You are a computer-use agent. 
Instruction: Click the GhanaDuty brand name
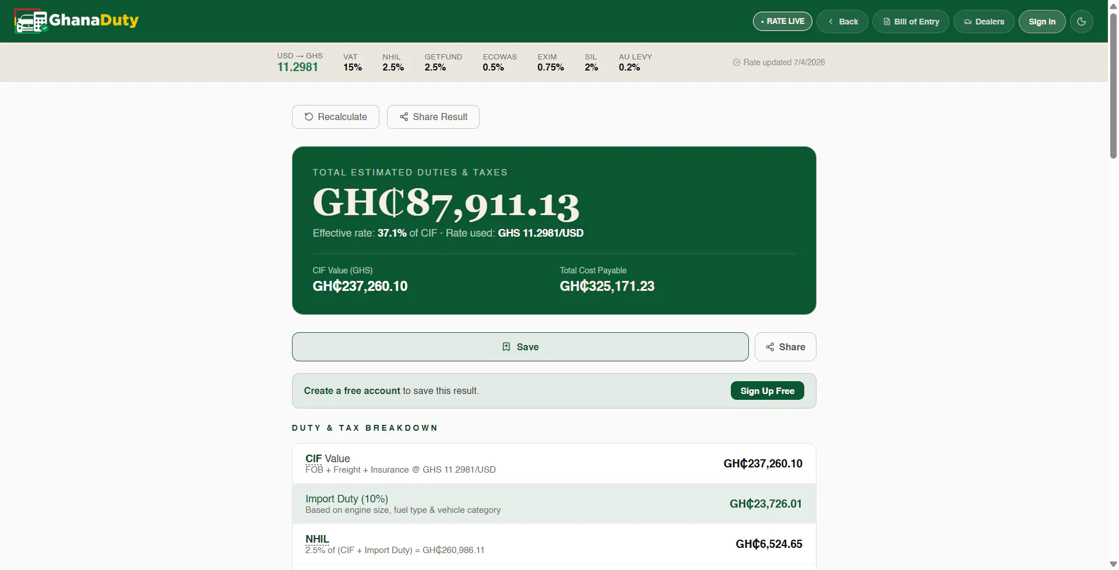(x=94, y=20)
